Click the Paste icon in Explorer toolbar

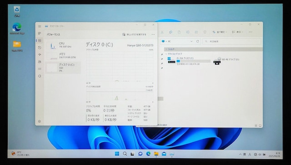tap(179, 32)
